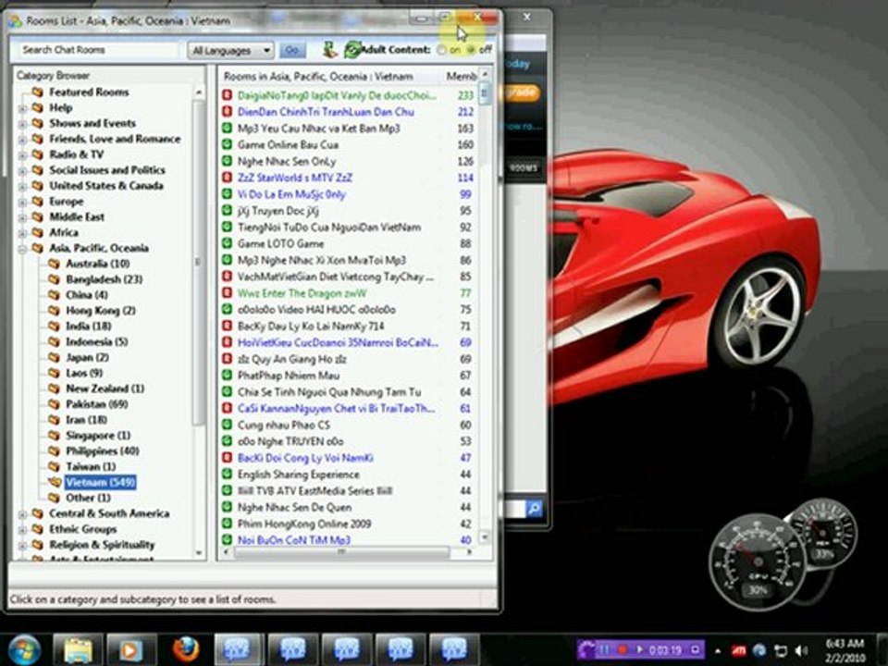Open room Cung nhau Phao CS
The image size is (888, 666).
coord(283,425)
